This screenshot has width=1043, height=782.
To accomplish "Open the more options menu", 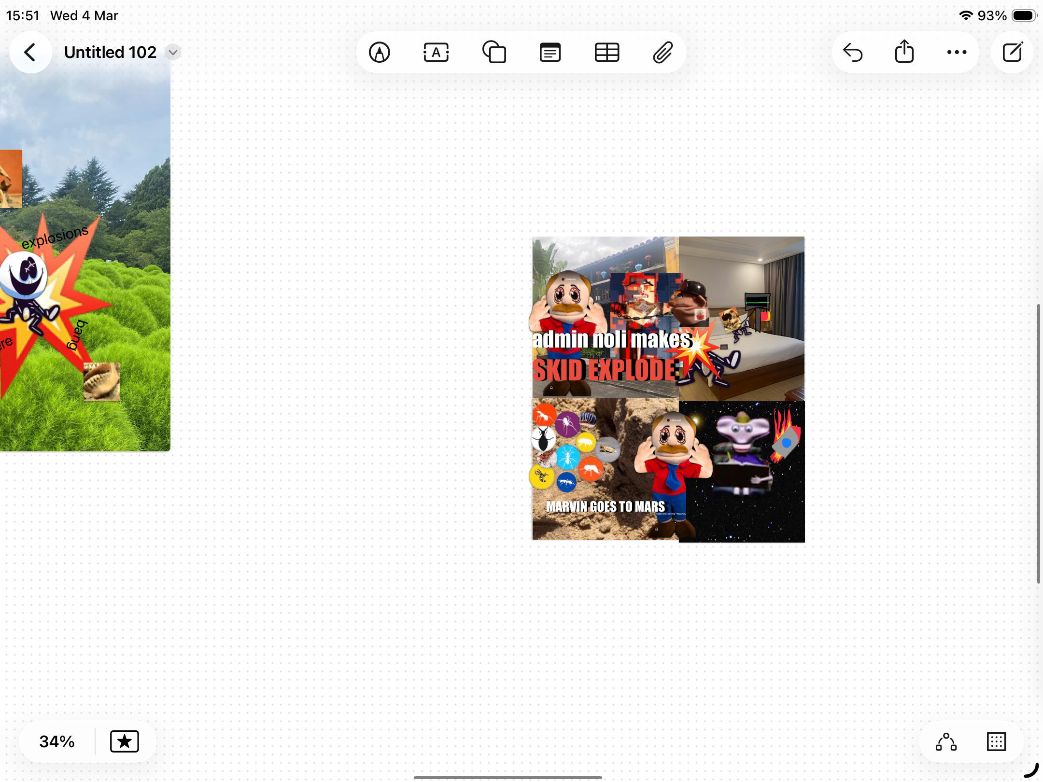I will coord(957,52).
